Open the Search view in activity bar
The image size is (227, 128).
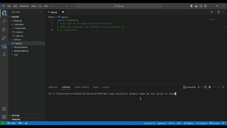click(4, 21)
